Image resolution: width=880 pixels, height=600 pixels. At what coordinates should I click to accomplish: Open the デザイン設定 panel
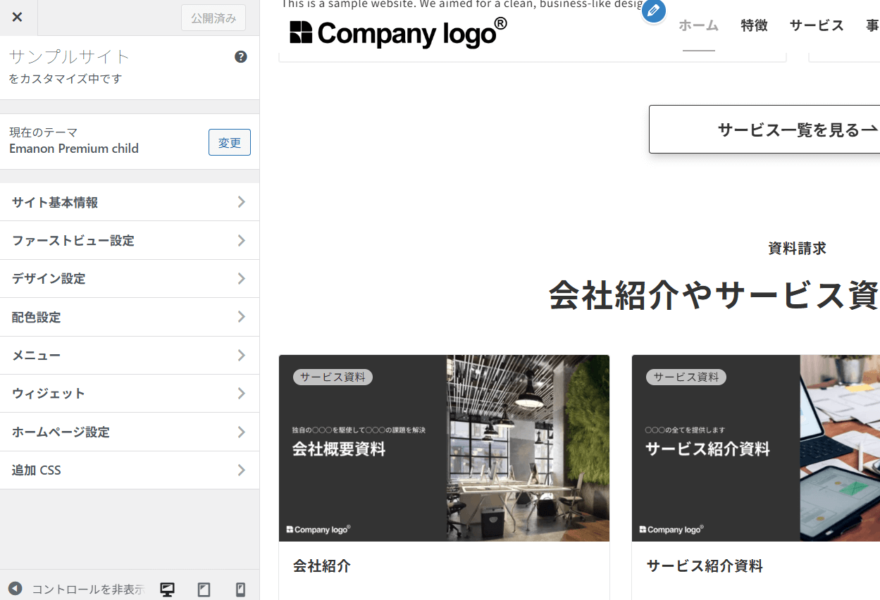pos(130,279)
